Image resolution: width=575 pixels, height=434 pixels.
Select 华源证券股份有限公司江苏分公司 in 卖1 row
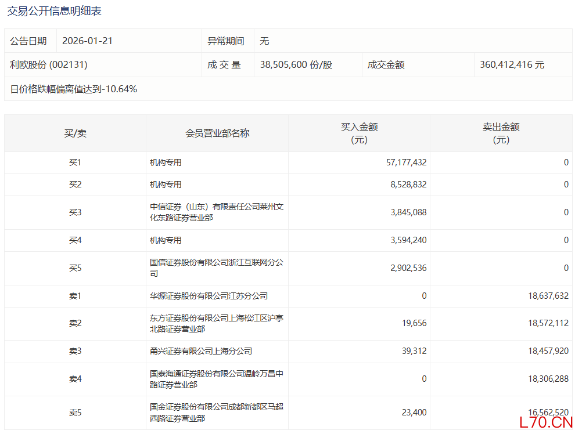tap(209, 296)
